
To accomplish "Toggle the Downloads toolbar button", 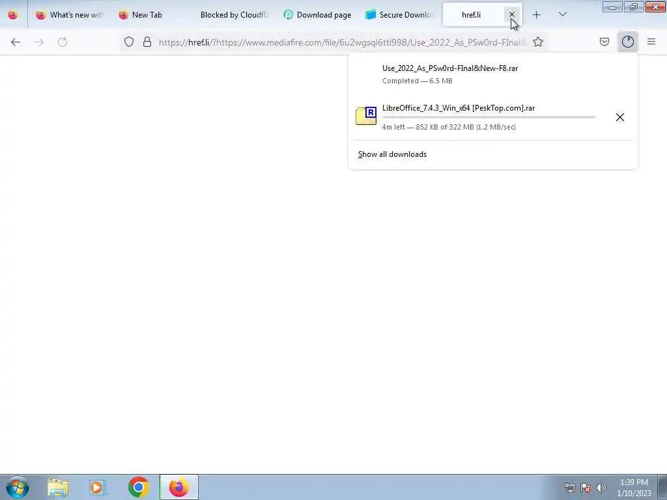I will [628, 42].
